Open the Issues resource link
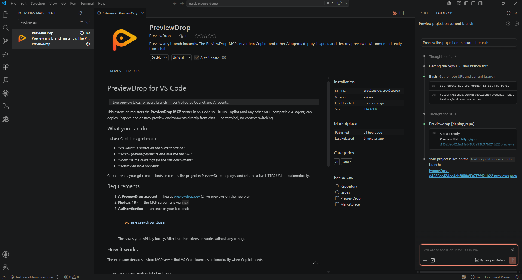This screenshot has height=280, width=522. pyautogui.click(x=345, y=192)
